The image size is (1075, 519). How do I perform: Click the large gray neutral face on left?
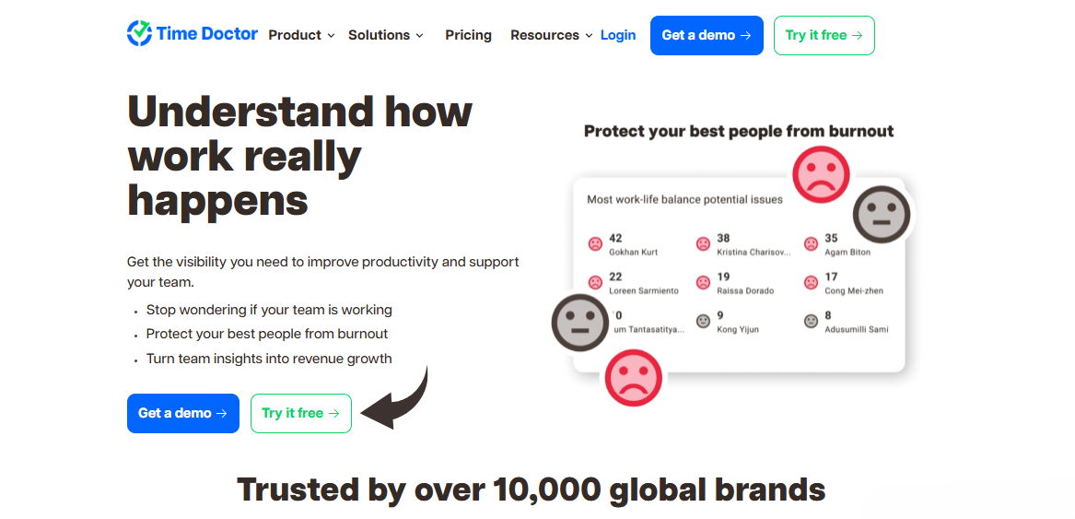pyautogui.click(x=579, y=322)
